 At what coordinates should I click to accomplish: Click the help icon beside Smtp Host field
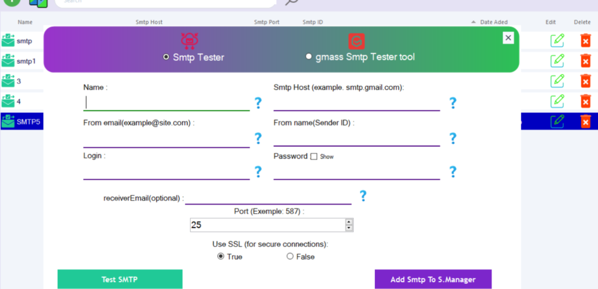[x=453, y=103]
